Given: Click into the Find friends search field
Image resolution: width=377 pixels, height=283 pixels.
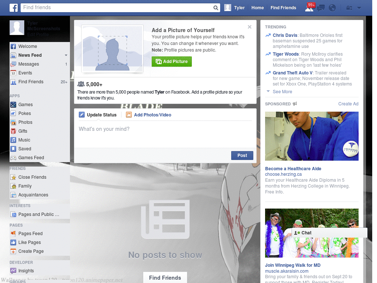Looking at the screenshot, I should click(x=117, y=8).
